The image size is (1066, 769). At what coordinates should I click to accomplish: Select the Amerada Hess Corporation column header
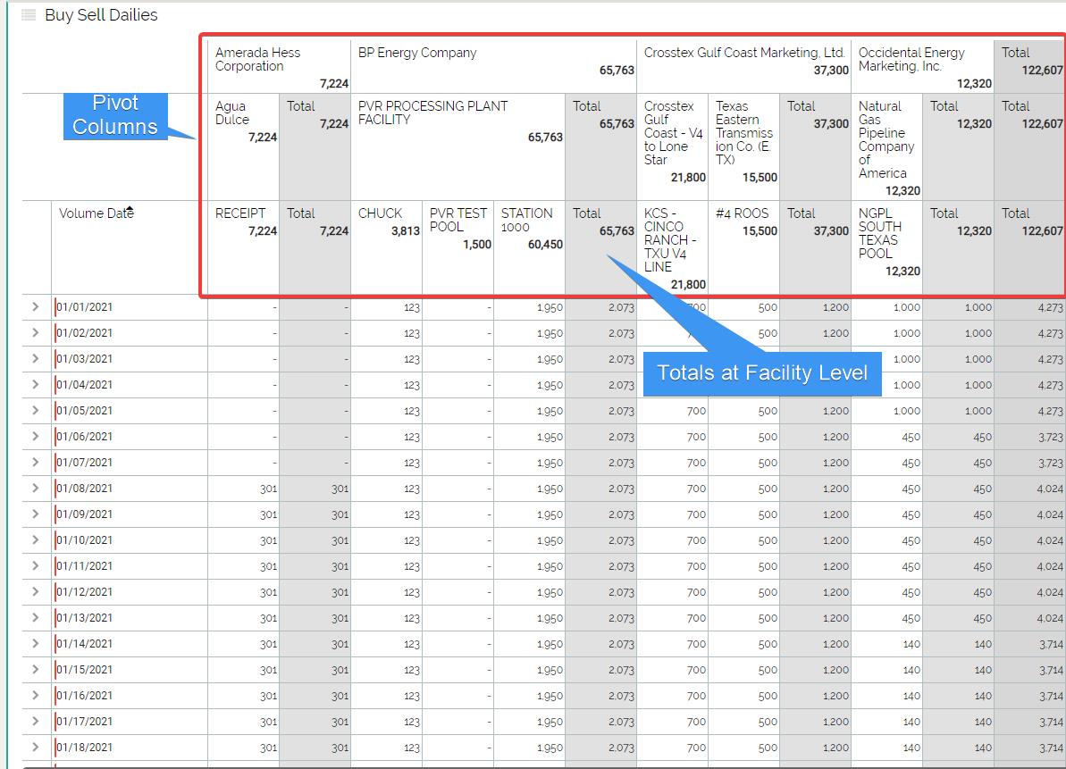click(257, 60)
